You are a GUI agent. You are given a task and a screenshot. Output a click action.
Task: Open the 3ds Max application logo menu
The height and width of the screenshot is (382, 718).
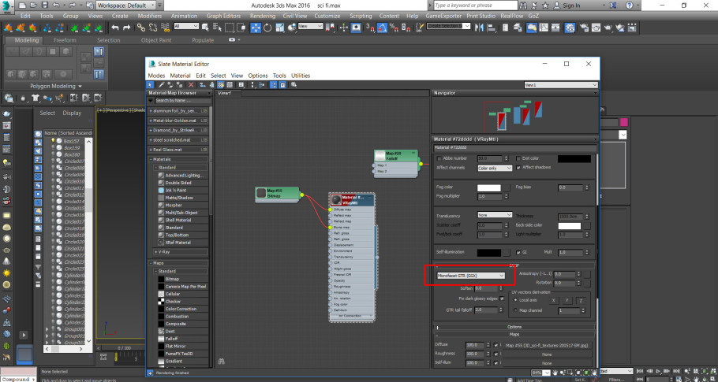(7, 6)
